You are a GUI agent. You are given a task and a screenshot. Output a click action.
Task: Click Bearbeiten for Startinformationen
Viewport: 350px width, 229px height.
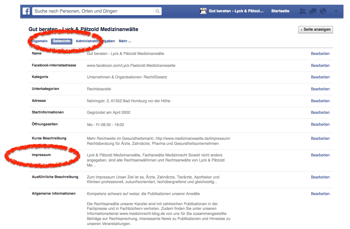coord(320,112)
